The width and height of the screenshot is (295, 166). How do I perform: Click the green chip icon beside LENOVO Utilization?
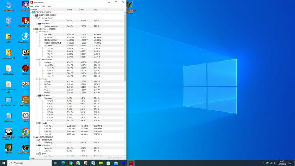(x=39, y=24)
